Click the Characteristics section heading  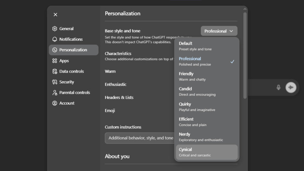[118, 54]
